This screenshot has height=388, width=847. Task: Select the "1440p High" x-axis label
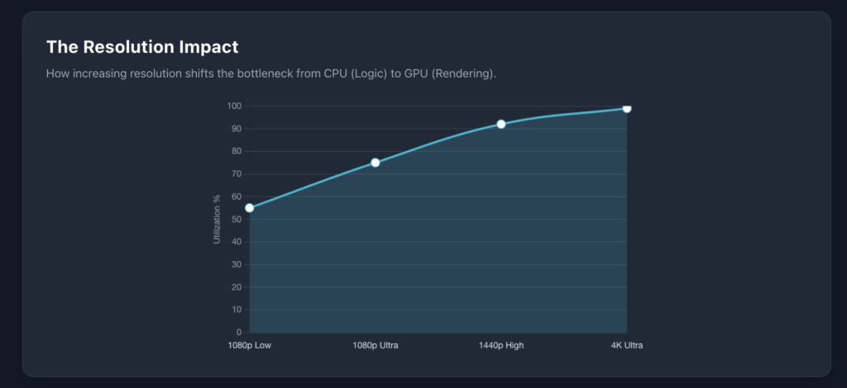pyautogui.click(x=501, y=345)
